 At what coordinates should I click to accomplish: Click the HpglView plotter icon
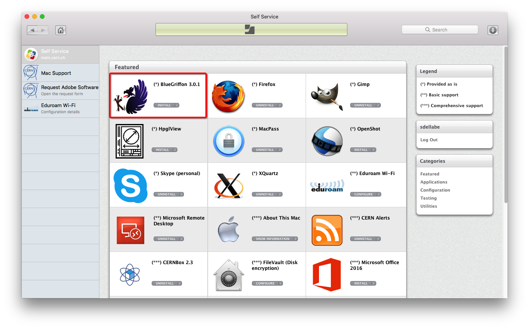click(x=129, y=141)
